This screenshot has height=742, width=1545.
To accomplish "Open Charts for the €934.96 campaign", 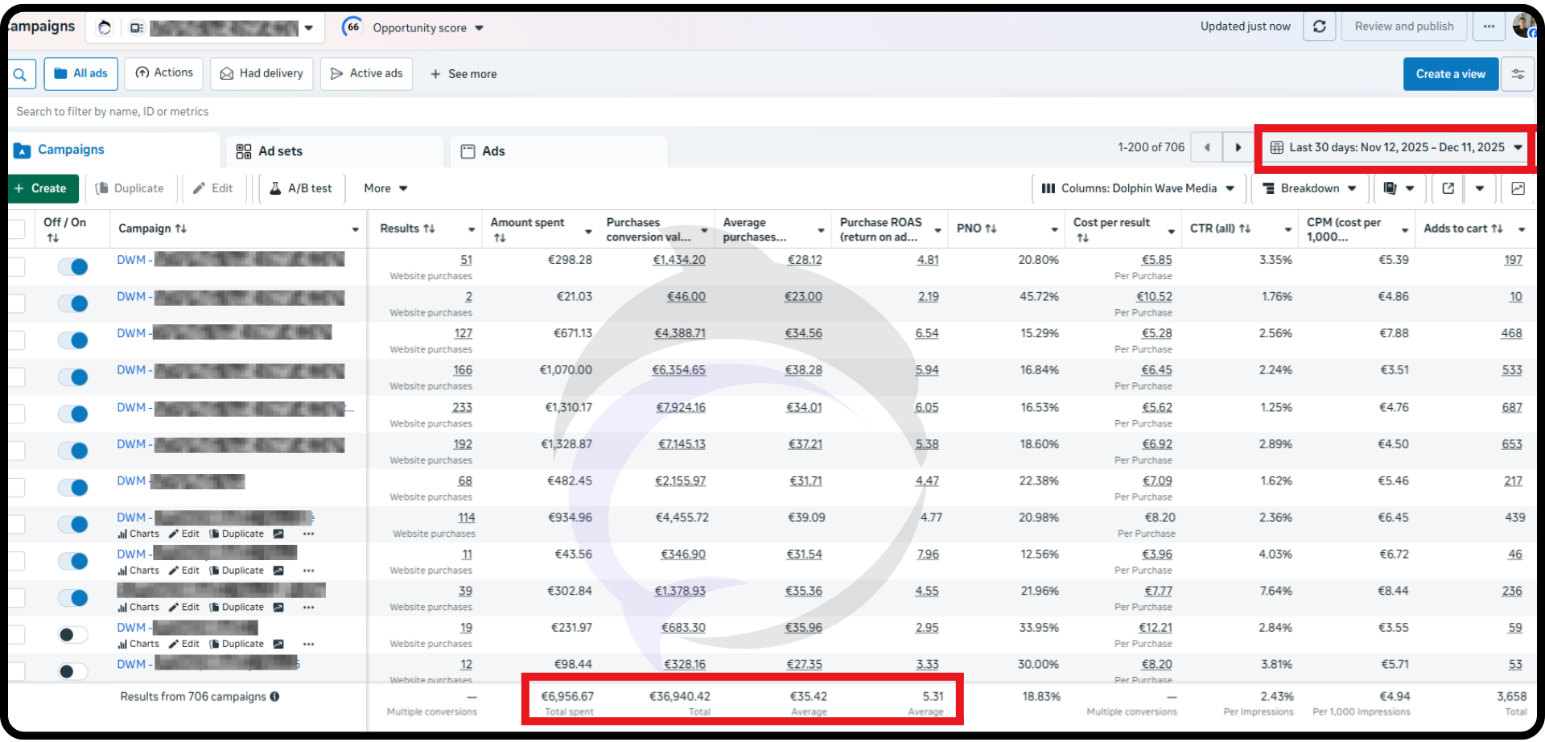I will pyautogui.click(x=138, y=534).
